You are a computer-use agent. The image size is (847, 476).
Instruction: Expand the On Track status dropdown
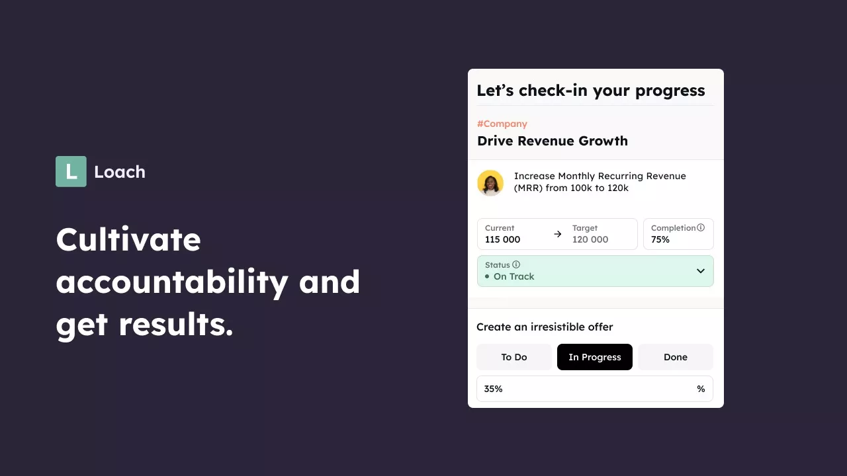coord(595,271)
